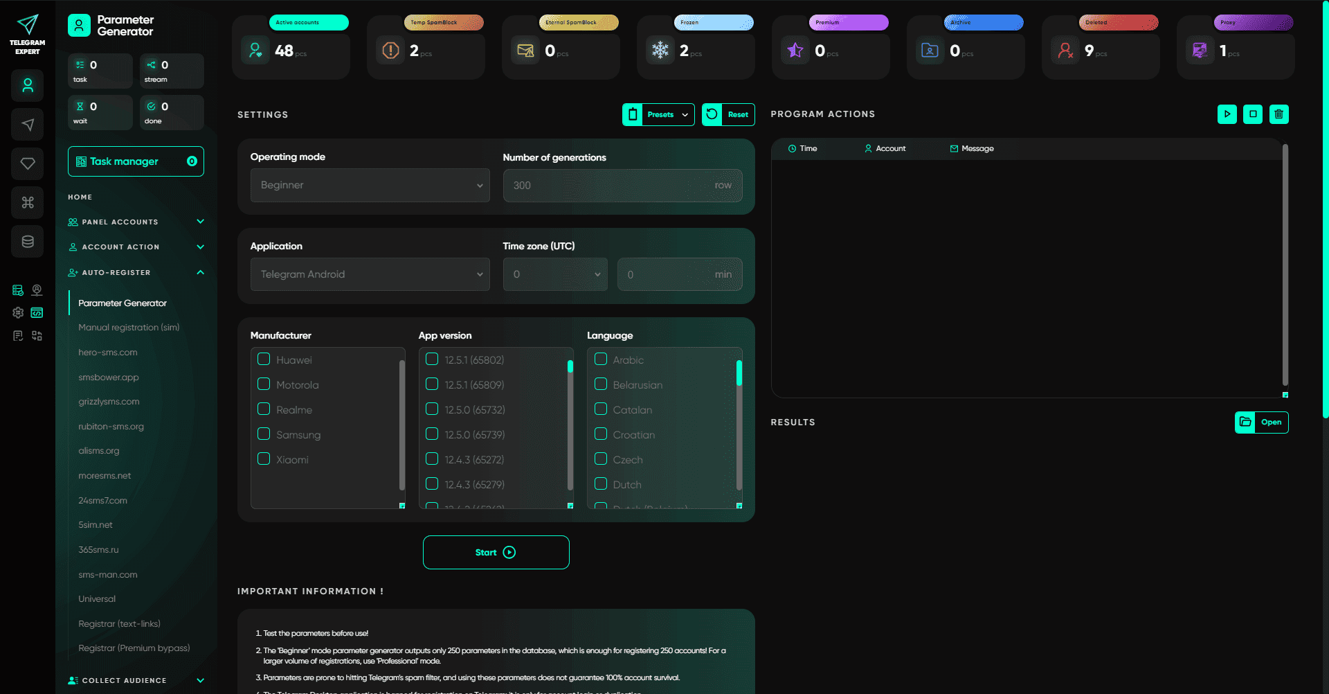Screen dimensions: 1329x694
Task: Click the Parameter Generator user avatar icon
Action: point(79,26)
